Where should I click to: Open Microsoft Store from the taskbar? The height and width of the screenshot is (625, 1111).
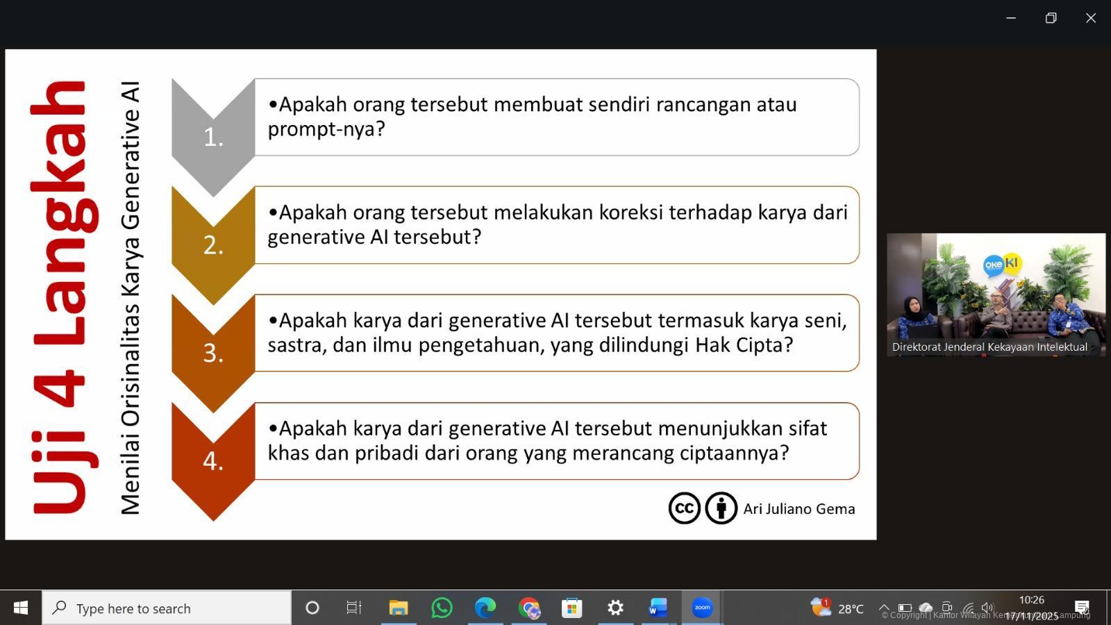click(571, 608)
